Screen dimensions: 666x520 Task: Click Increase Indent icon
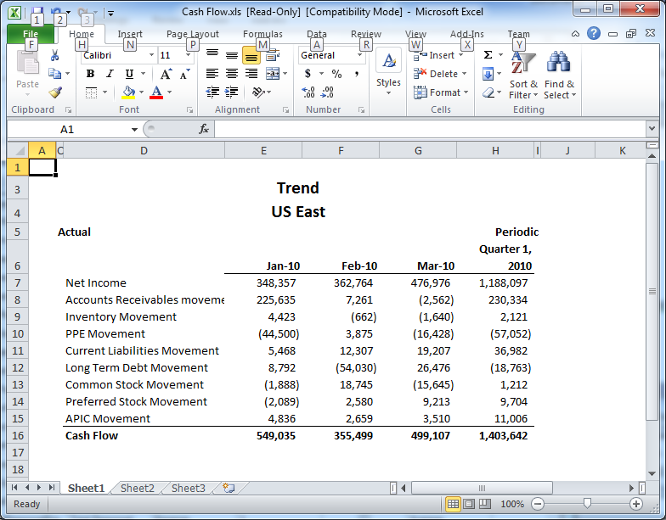pyautogui.click(x=231, y=92)
